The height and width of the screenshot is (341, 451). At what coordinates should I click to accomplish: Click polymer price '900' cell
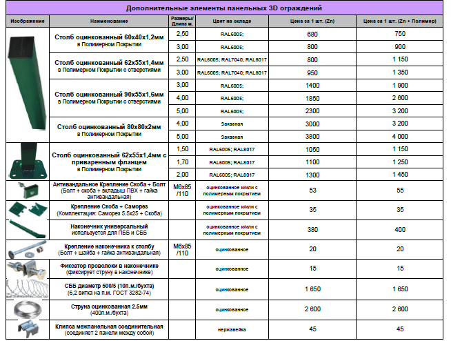click(400, 47)
